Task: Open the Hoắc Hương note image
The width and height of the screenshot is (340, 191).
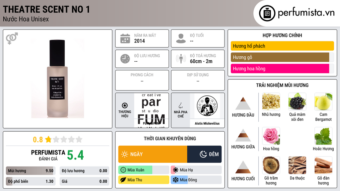Action: tap(323, 136)
